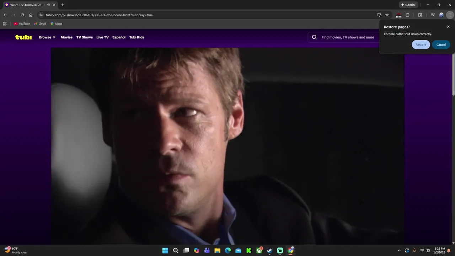
Task: Open media controls in Chrome toolbar
Action: coord(433,15)
